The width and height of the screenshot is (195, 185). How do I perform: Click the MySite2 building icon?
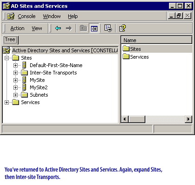pyautogui.click(x=24, y=87)
